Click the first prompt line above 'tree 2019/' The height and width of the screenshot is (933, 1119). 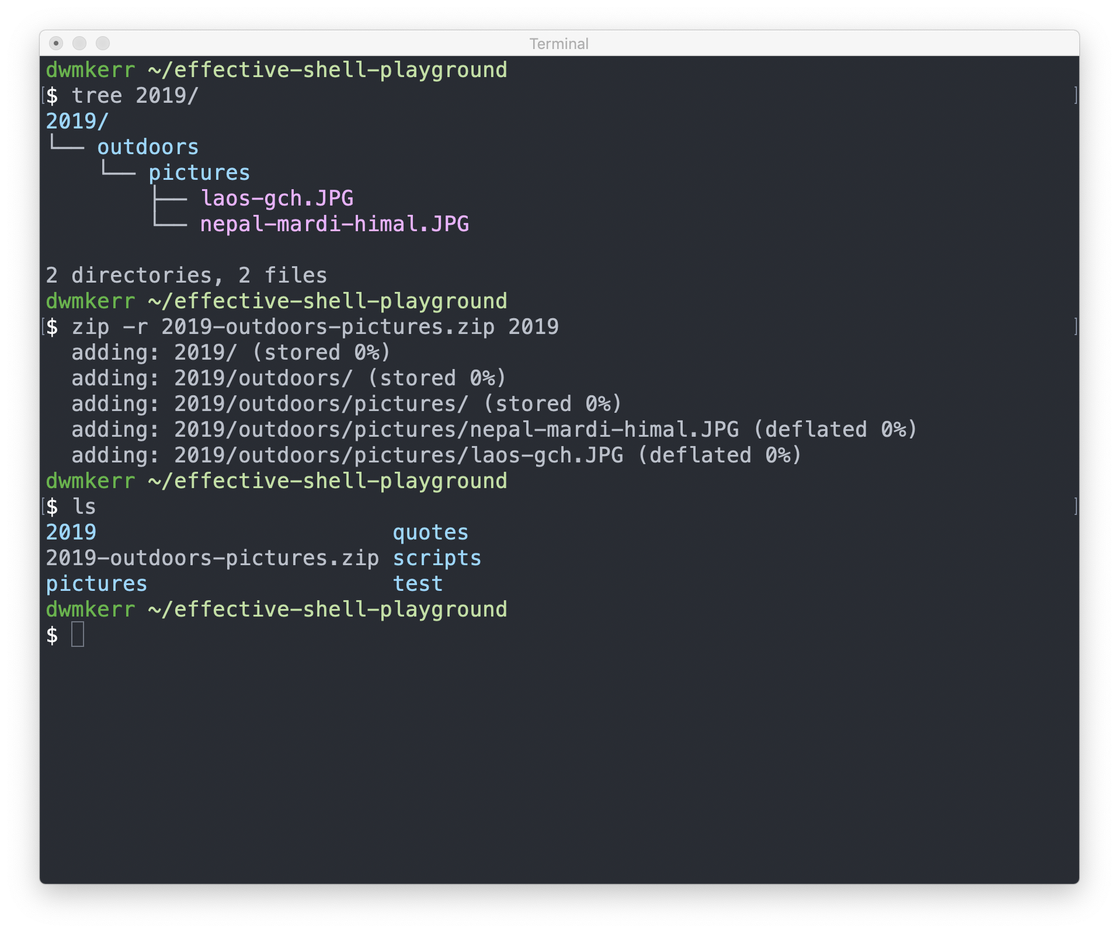tap(277, 69)
